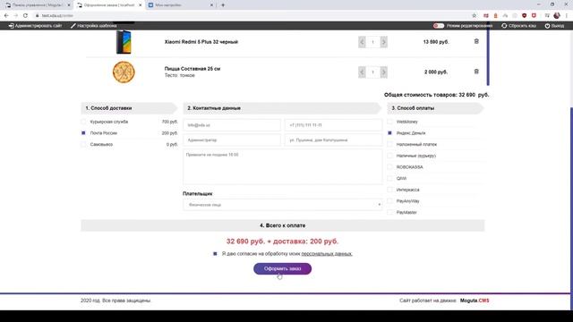Select ROBOKASSA payment method
This screenshot has width=573, height=322.
tap(390, 167)
